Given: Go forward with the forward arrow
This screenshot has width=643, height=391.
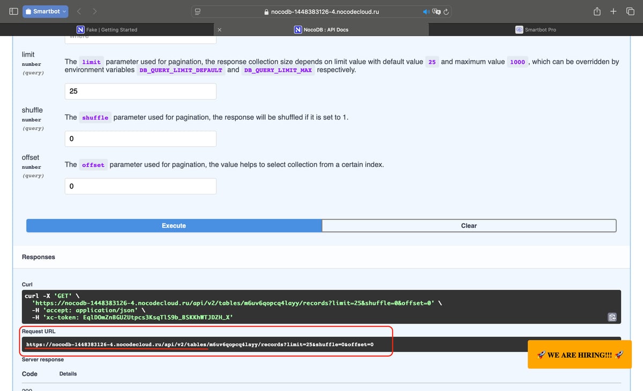Looking at the screenshot, I should pos(95,11).
